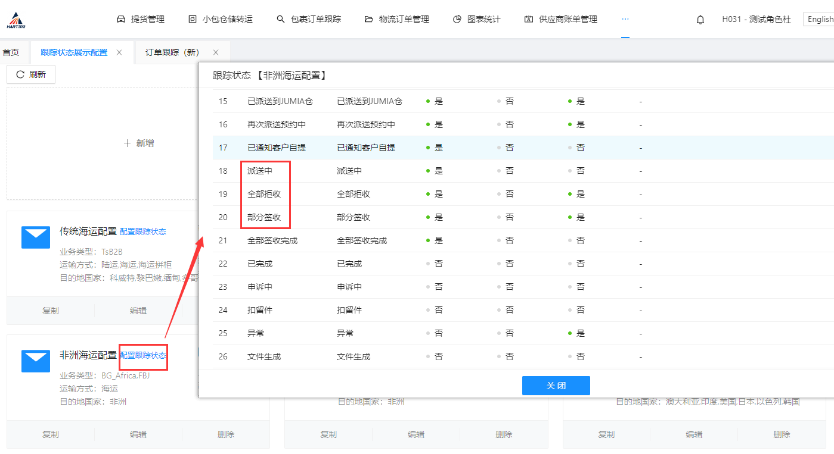Click 复制 under the 传统海运配置 card
Screen dimensions: 834x454
(x=51, y=311)
